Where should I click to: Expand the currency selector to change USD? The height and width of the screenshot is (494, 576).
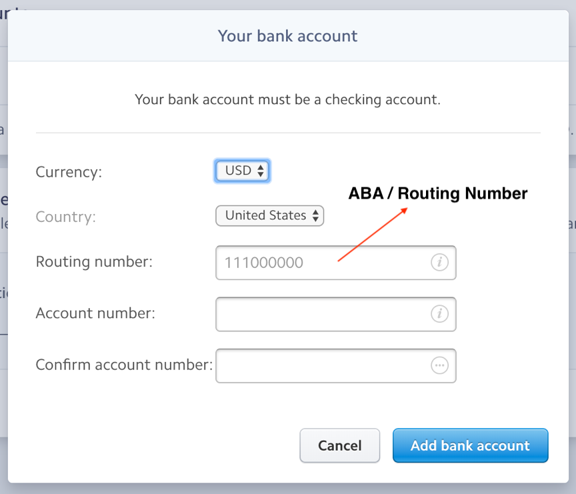[x=242, y=171]
